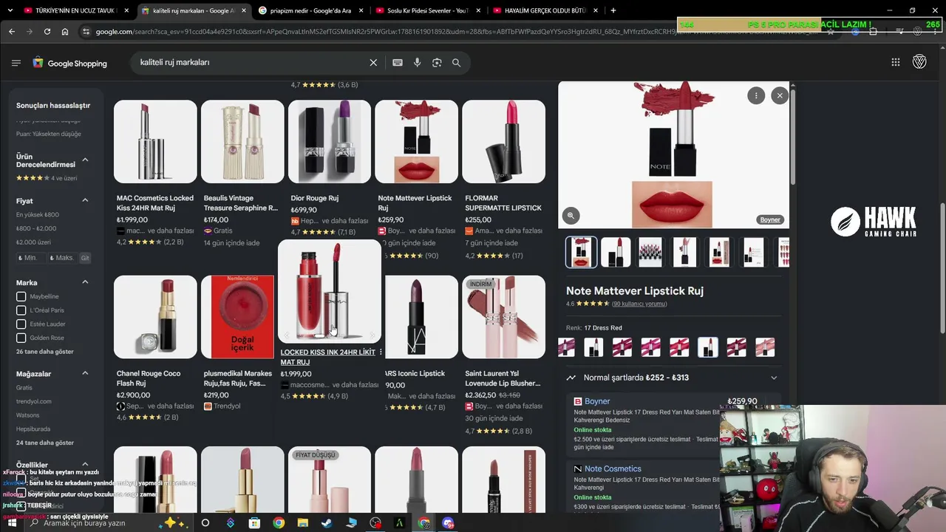Open File Explorer from the taskbar
Viewport: 946px width, 532px height.
pos(302,523)
